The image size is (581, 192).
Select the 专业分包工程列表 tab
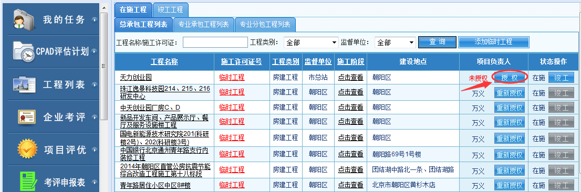(265, 25)
